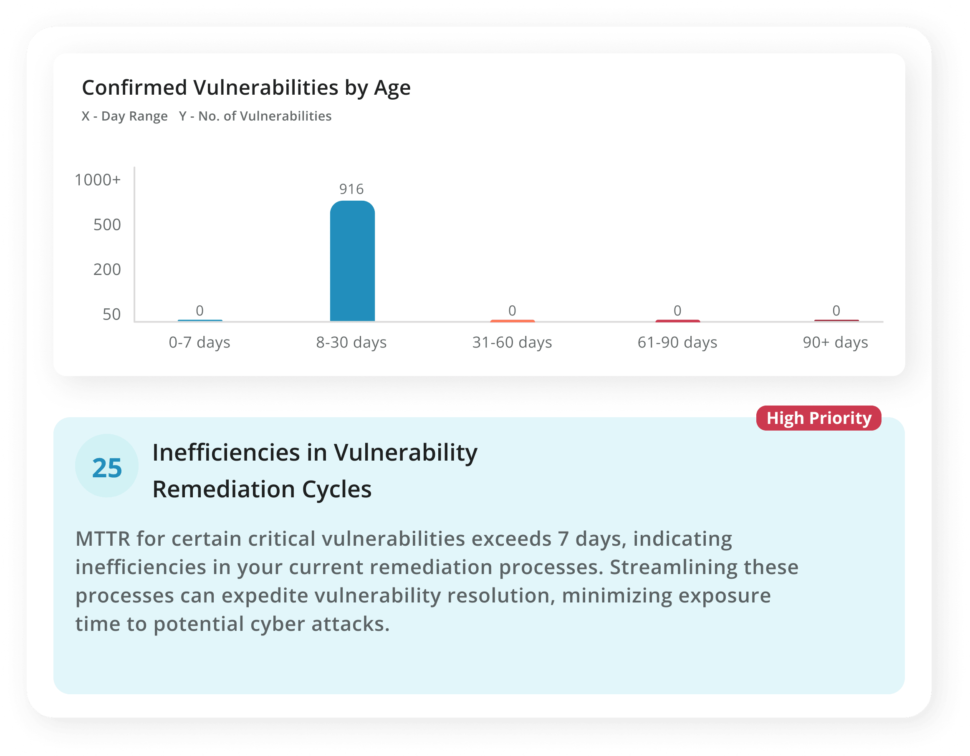Image resolution: width=970 pixels, height=756 pixels.
Task: Click the Confirmed Vulnerabilities by Age title
Action: [x=247, y=88]
